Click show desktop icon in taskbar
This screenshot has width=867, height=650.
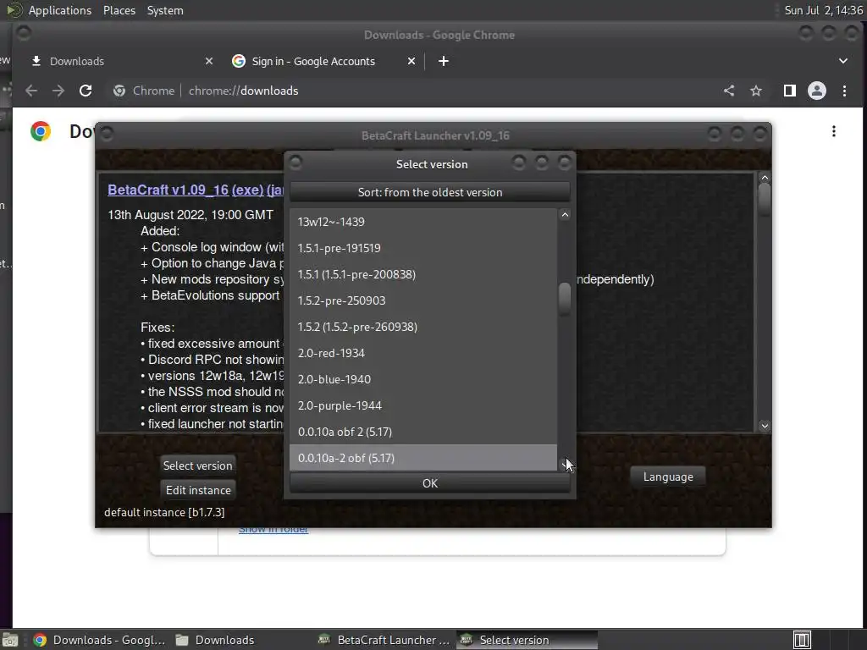pos(10,640)
